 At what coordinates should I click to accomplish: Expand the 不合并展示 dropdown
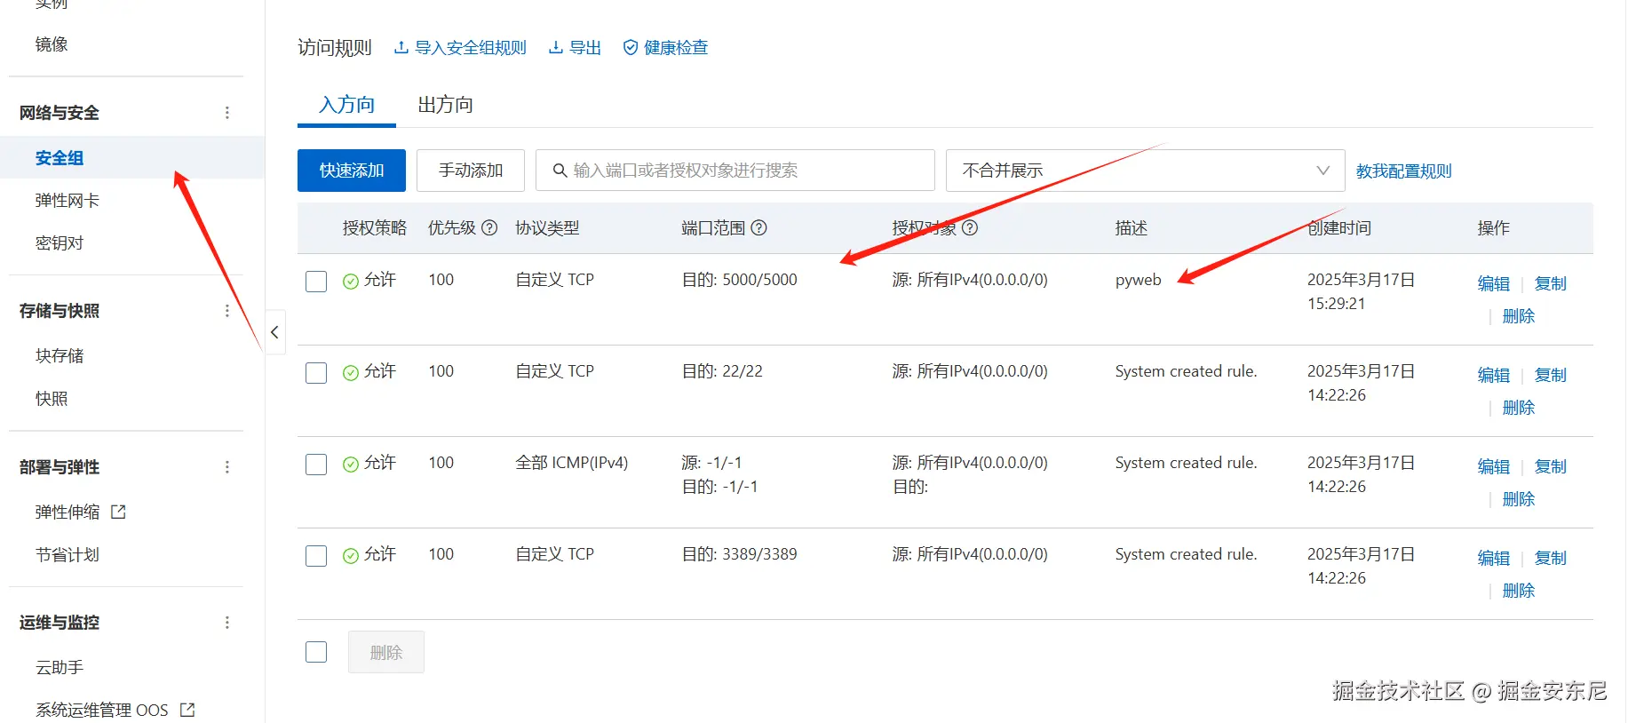point(1146,171)
